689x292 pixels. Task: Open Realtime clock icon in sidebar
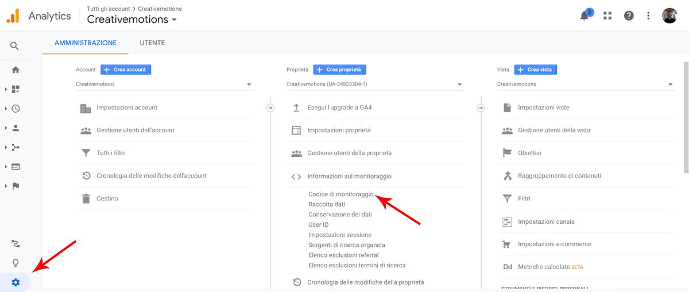tap(16, 109)
